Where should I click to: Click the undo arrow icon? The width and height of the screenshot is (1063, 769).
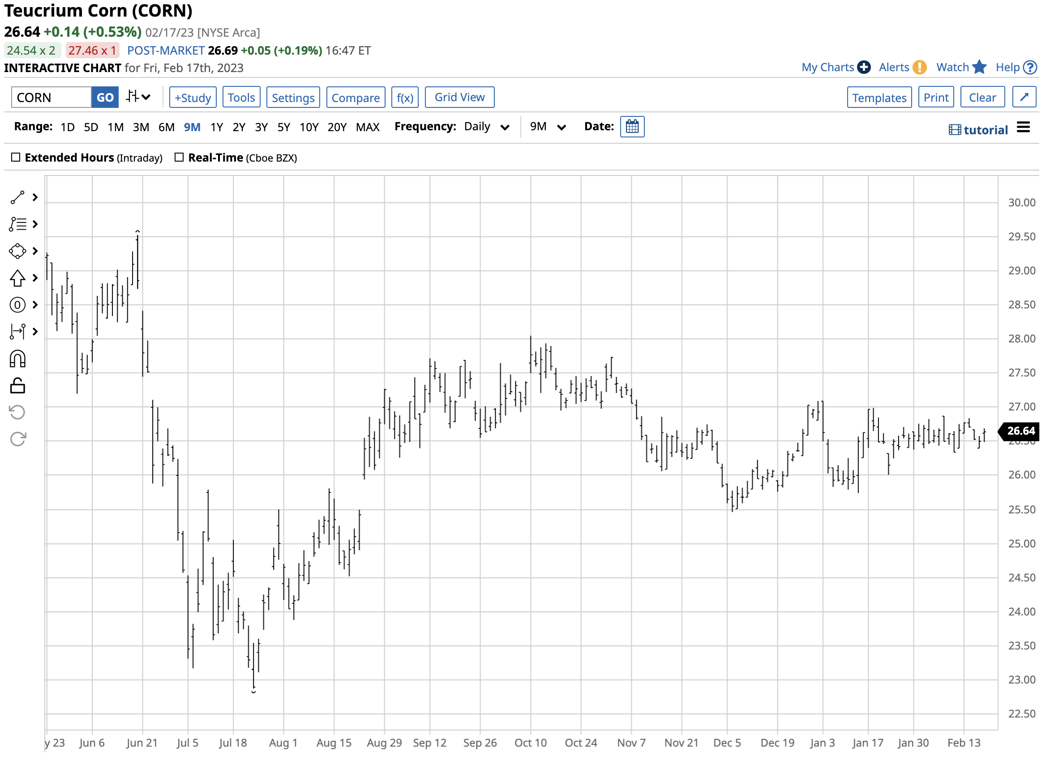17,412
